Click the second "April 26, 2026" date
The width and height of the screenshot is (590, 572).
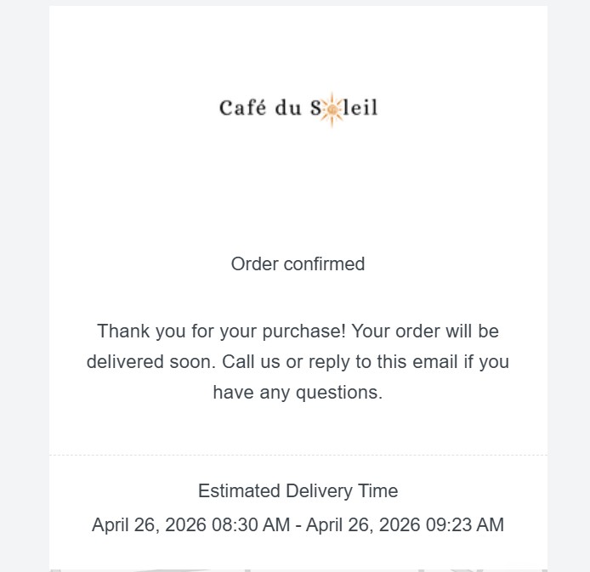click(360, 524)
